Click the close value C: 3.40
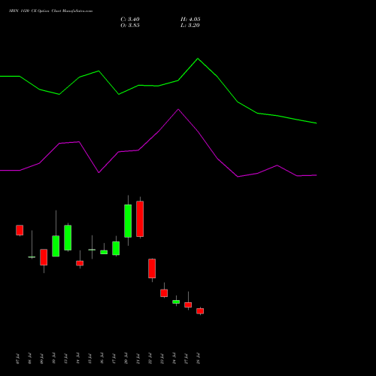The width and height of the screenshot is (376, 376). [x=130, y=20]
